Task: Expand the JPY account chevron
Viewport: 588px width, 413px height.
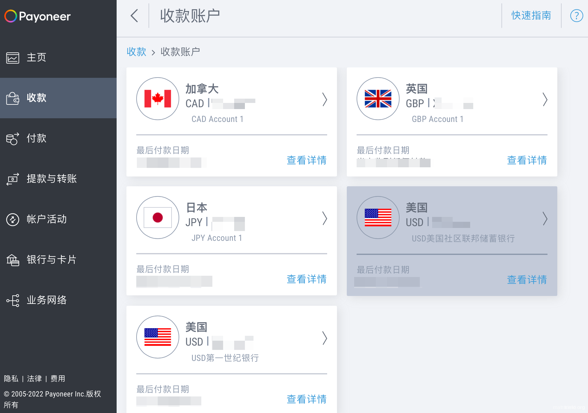Action: [325, 218]
